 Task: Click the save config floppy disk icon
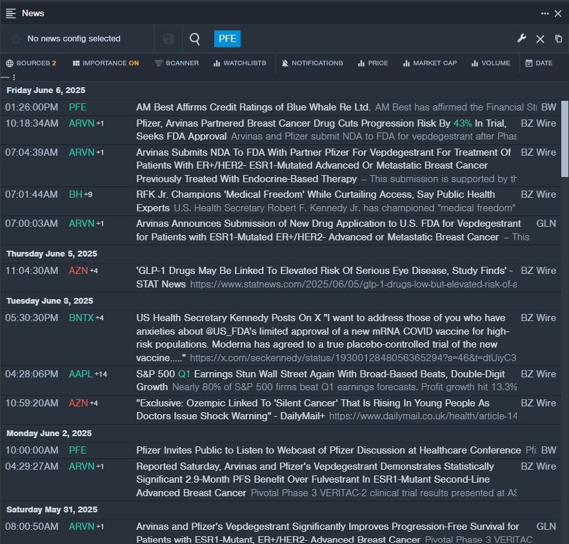click(x=168, y=39)
